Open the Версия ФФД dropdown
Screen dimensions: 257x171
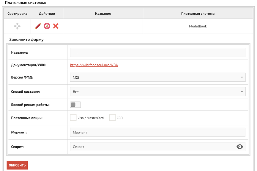coord(157,77)
